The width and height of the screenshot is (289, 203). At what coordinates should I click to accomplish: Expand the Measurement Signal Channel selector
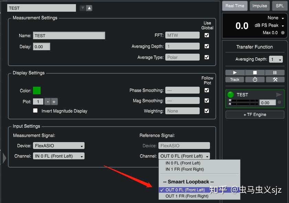click(58, 156)
